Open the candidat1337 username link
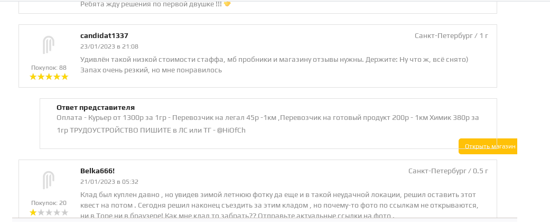The image size is (550, 224). coord(104,36)
